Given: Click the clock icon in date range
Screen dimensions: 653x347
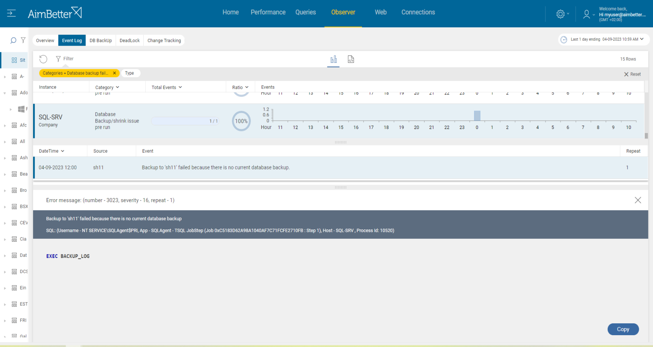Looking at the screenshot, I should [x=564, y=40].
